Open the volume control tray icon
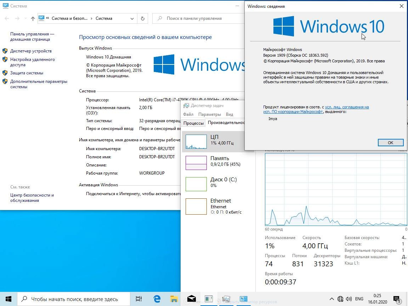 (348, 299)
